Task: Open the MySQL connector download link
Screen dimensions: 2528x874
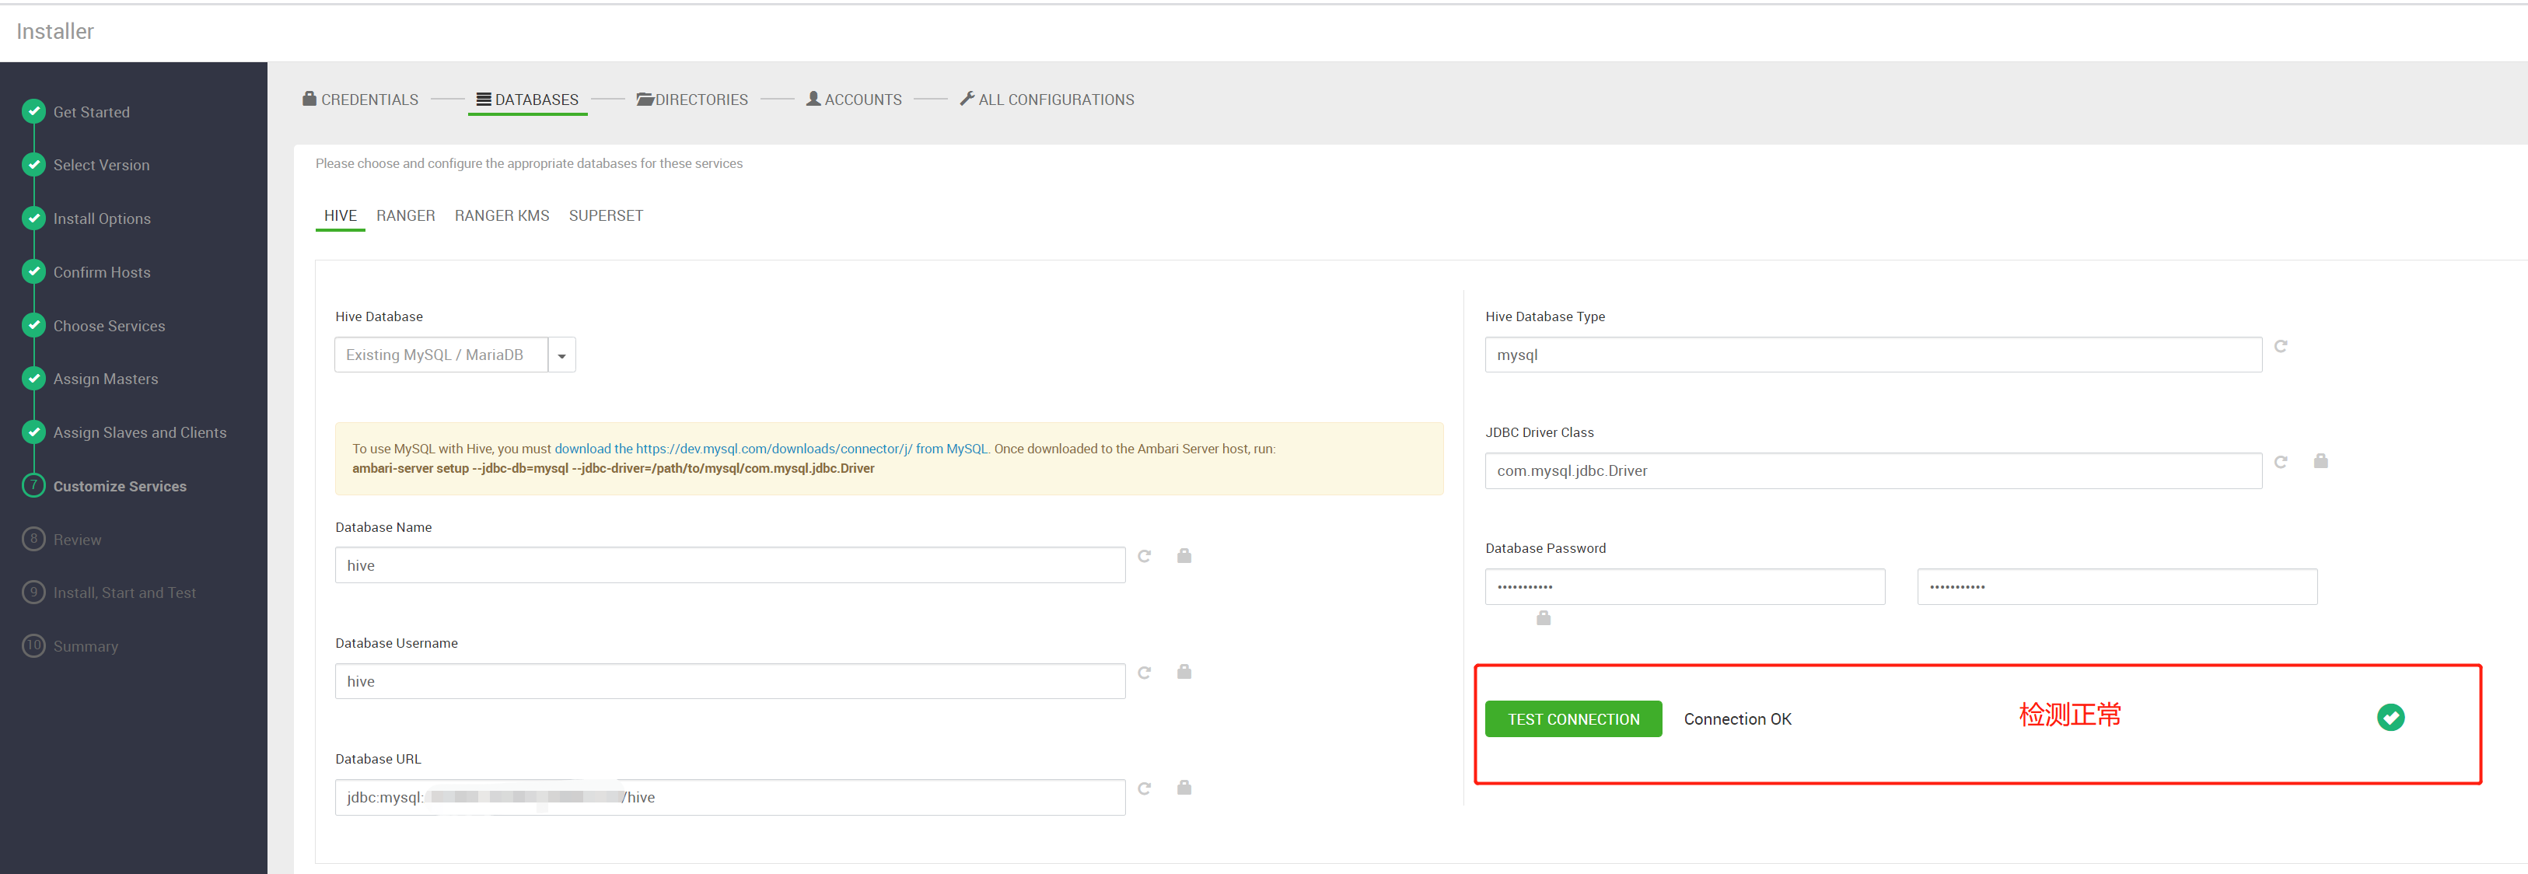Action: tap(771, 449)
